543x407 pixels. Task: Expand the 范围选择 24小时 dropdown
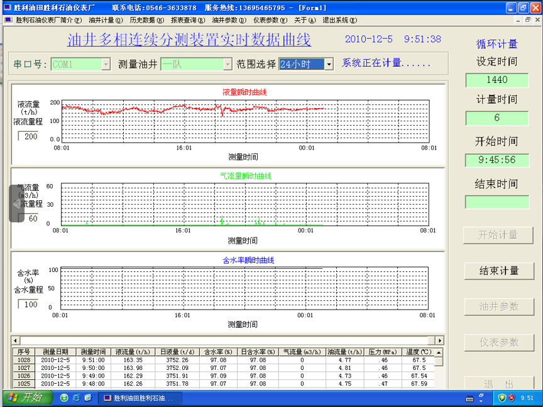(329, 64)
